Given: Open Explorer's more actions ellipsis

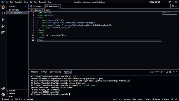Looking at the screenshot, I should tap(25, 6).
